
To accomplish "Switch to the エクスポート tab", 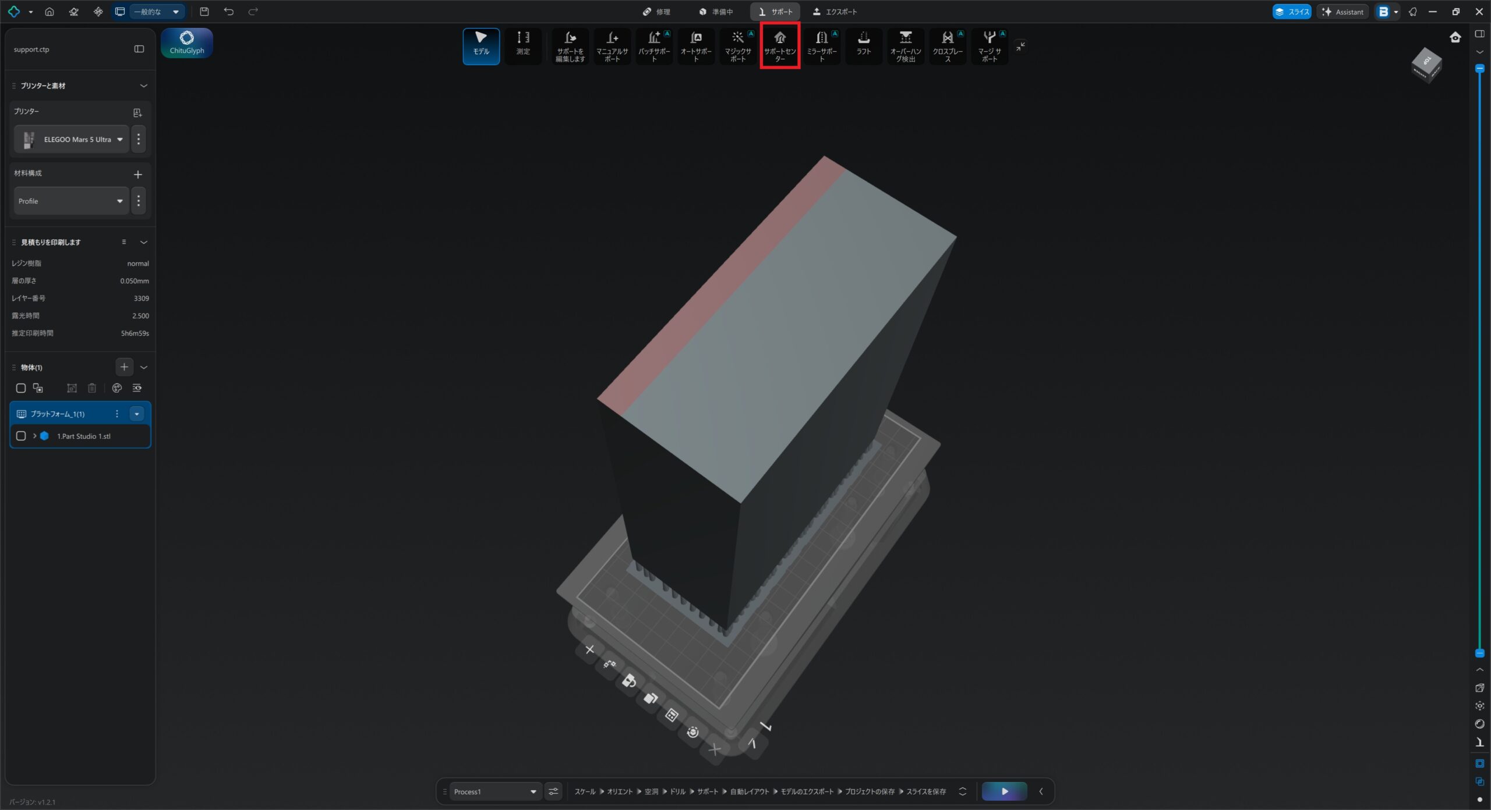I will (835, 12).
